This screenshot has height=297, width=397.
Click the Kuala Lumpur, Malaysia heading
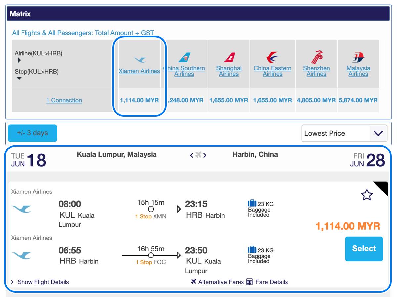[117, 154]
